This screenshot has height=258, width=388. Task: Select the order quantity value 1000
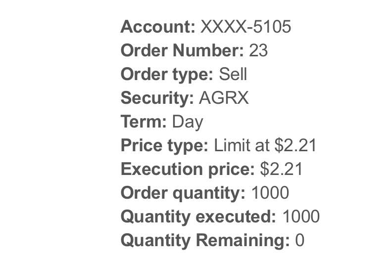pos(270,193)
